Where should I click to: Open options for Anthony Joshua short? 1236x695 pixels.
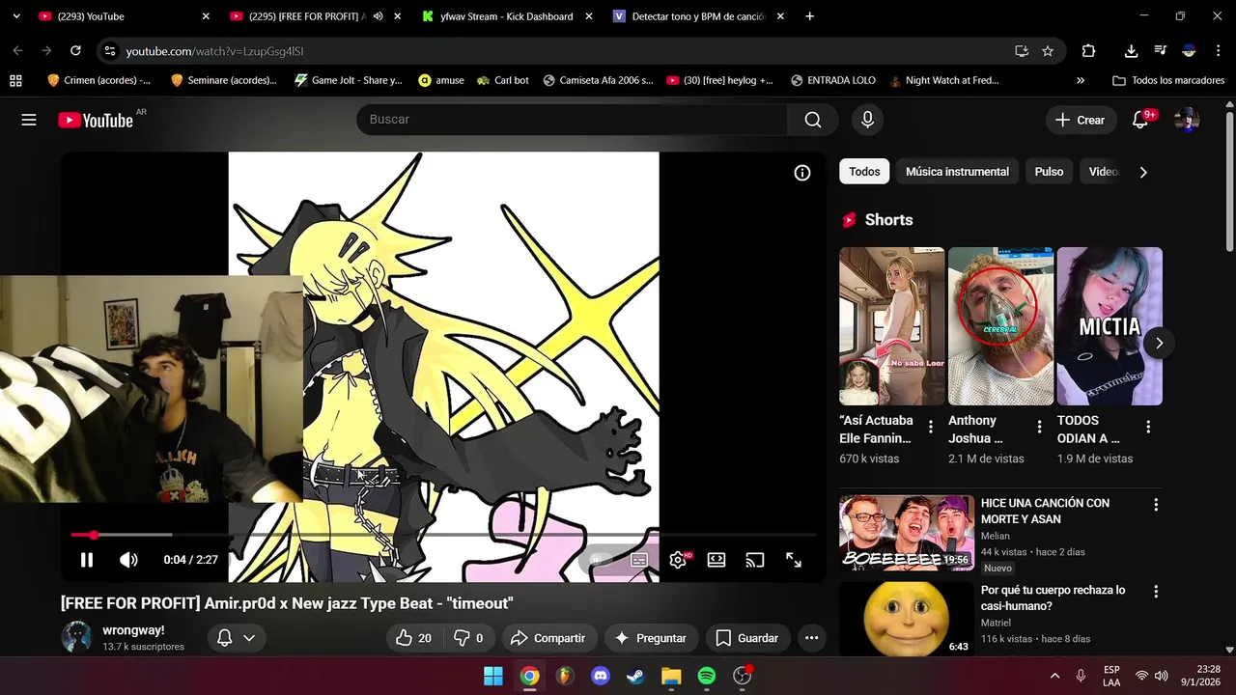(1039, 427)
